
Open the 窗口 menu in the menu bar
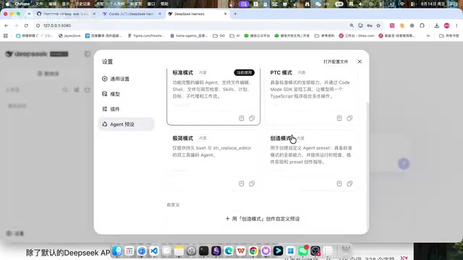151,4
